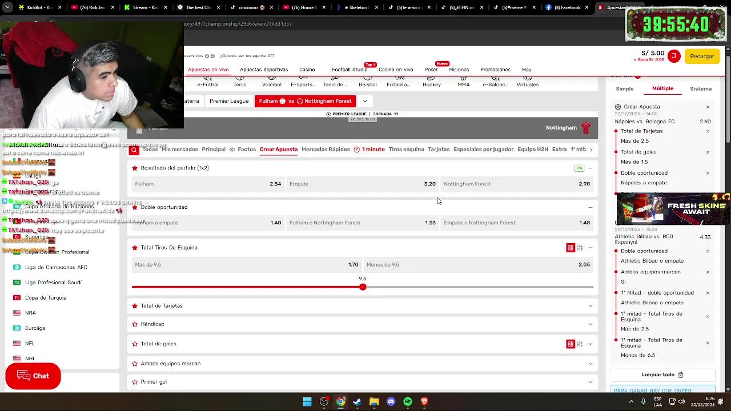Image resolution: width=731 pixels, height=411 pixels.
Task: Click red grid view icon for Total de goles
Action: (x=570, y=344)
